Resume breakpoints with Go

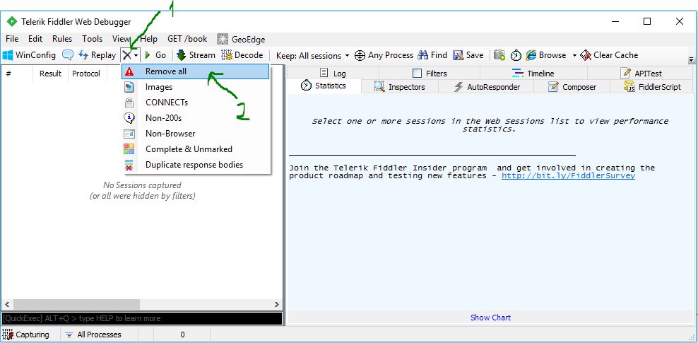[x=155, y=55]
